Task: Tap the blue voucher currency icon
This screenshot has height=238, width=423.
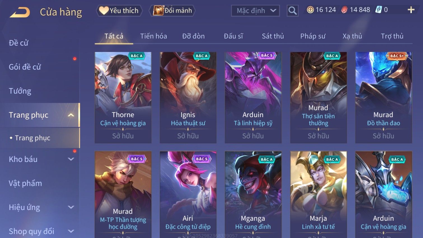Action: (x=378, y=10)
